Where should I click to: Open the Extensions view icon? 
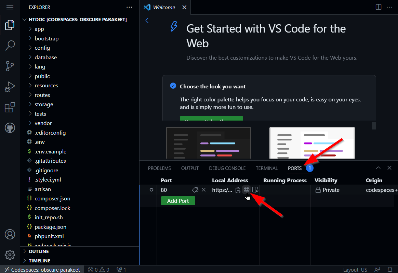pos(10,107)
